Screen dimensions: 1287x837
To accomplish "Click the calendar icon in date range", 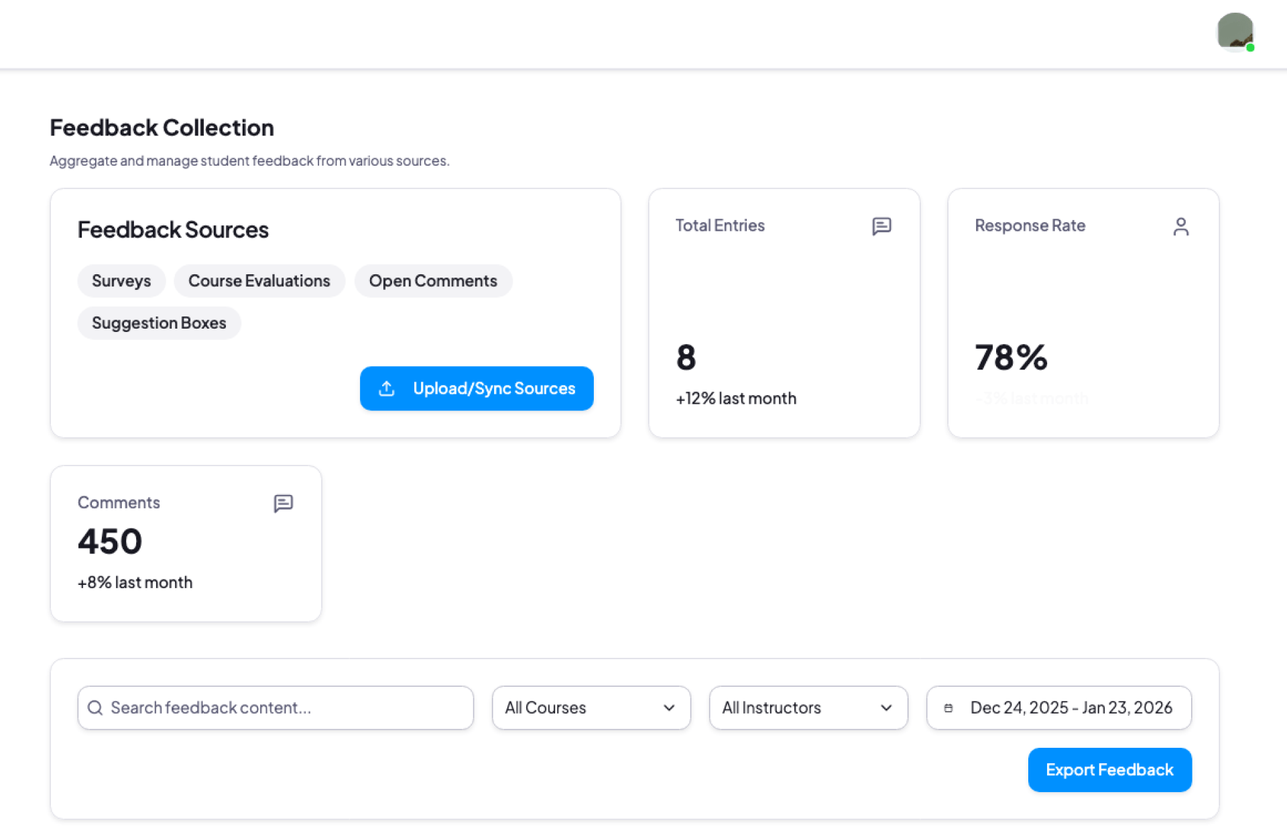I will (x=948, y=708).
